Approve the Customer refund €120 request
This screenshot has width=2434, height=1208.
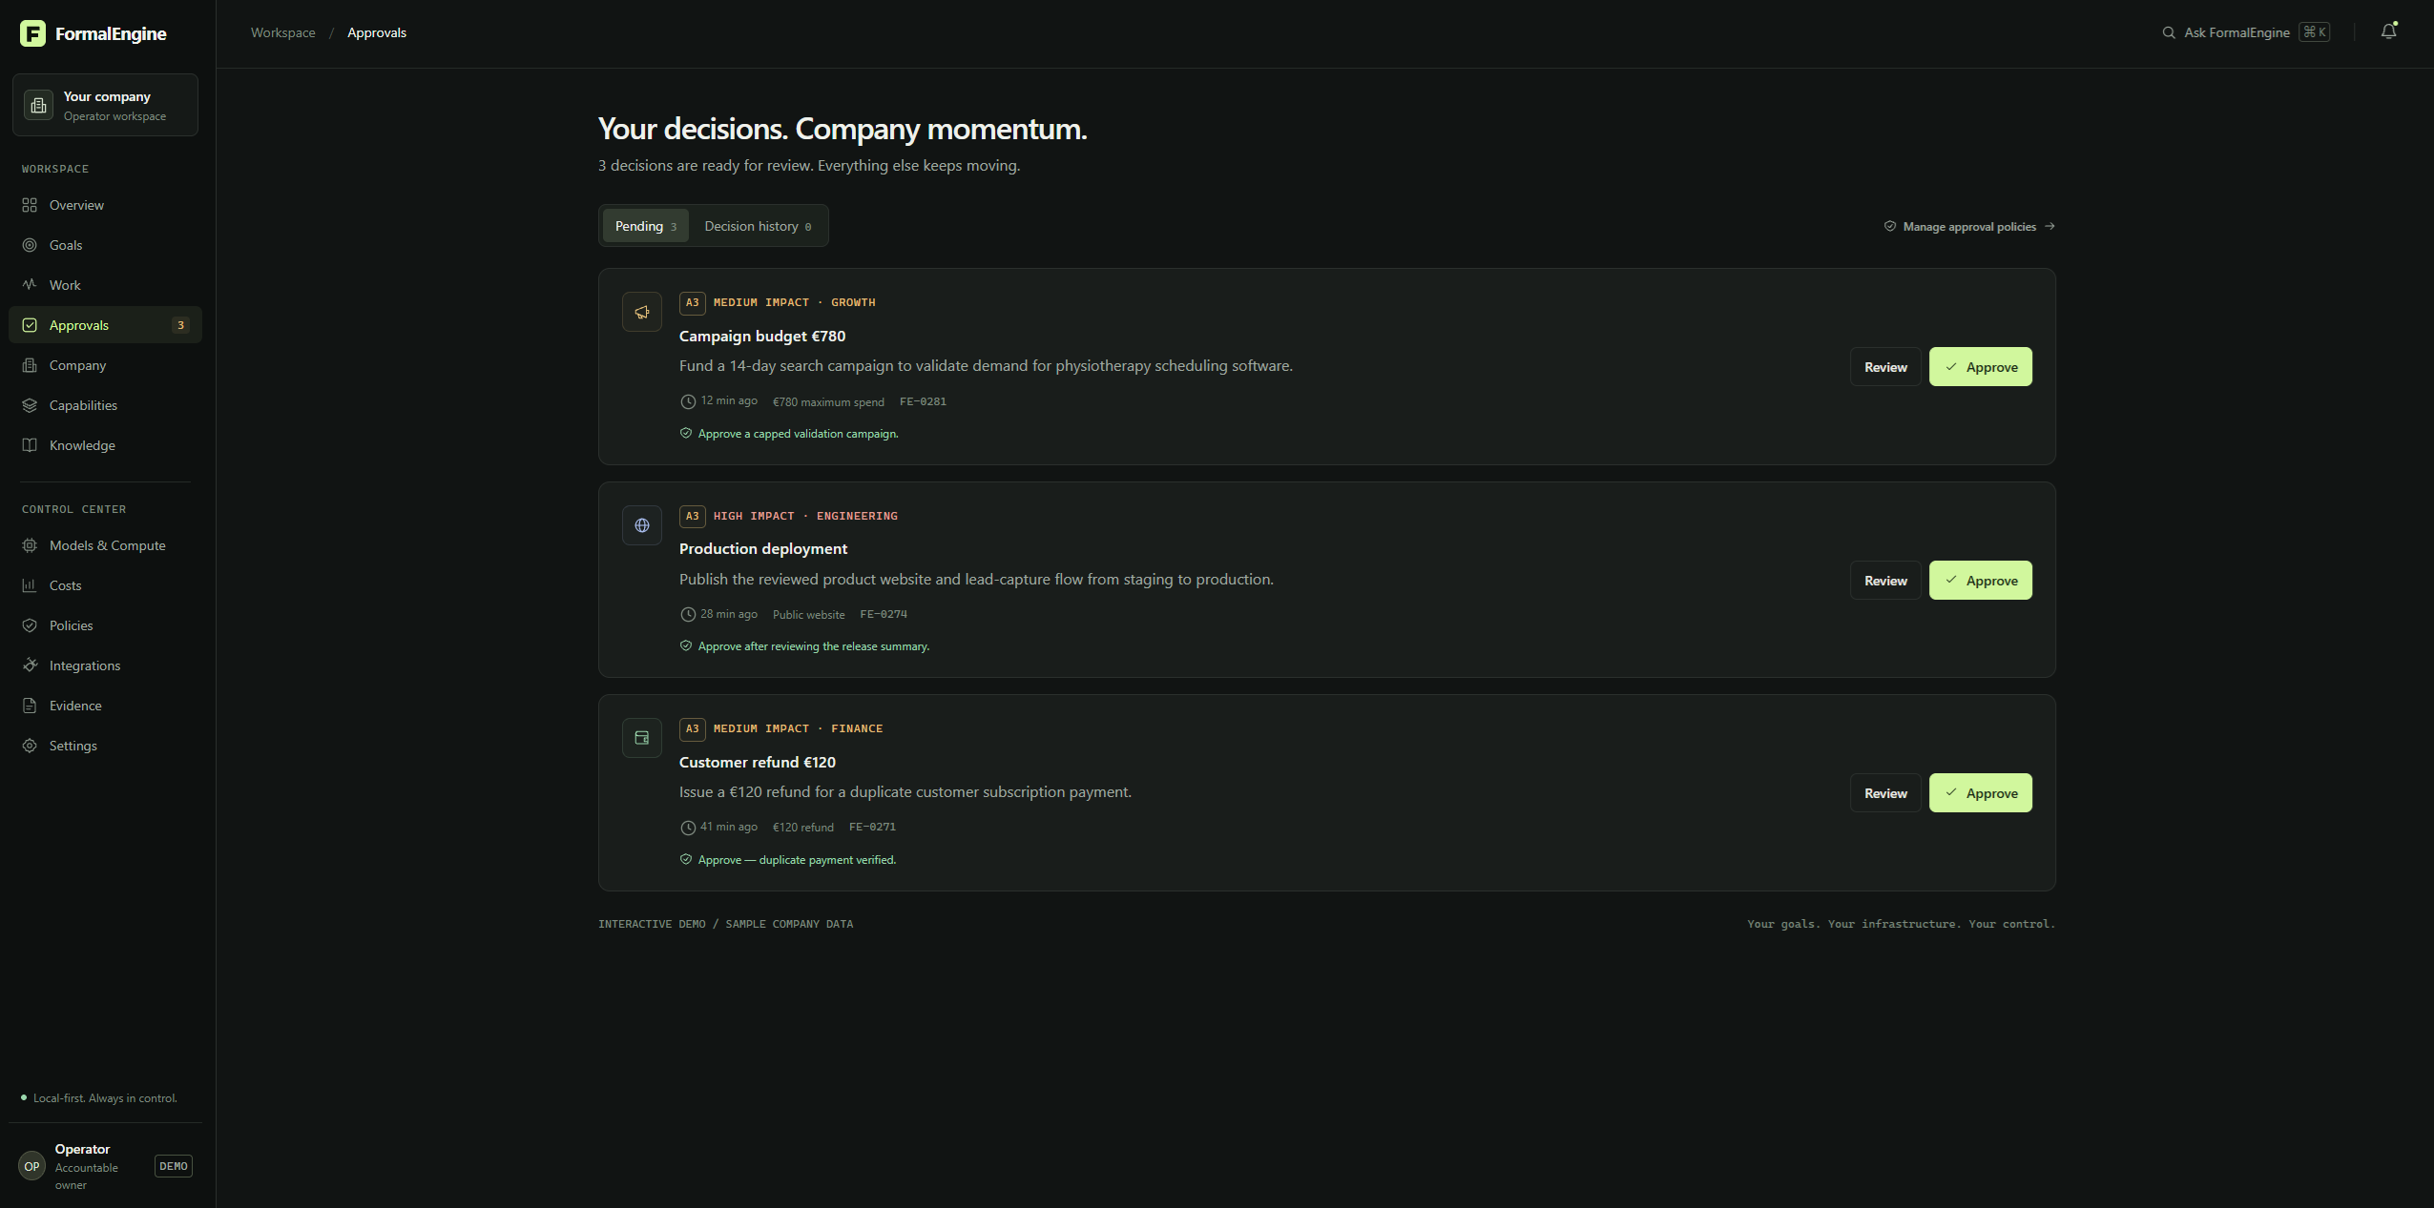1981,793
